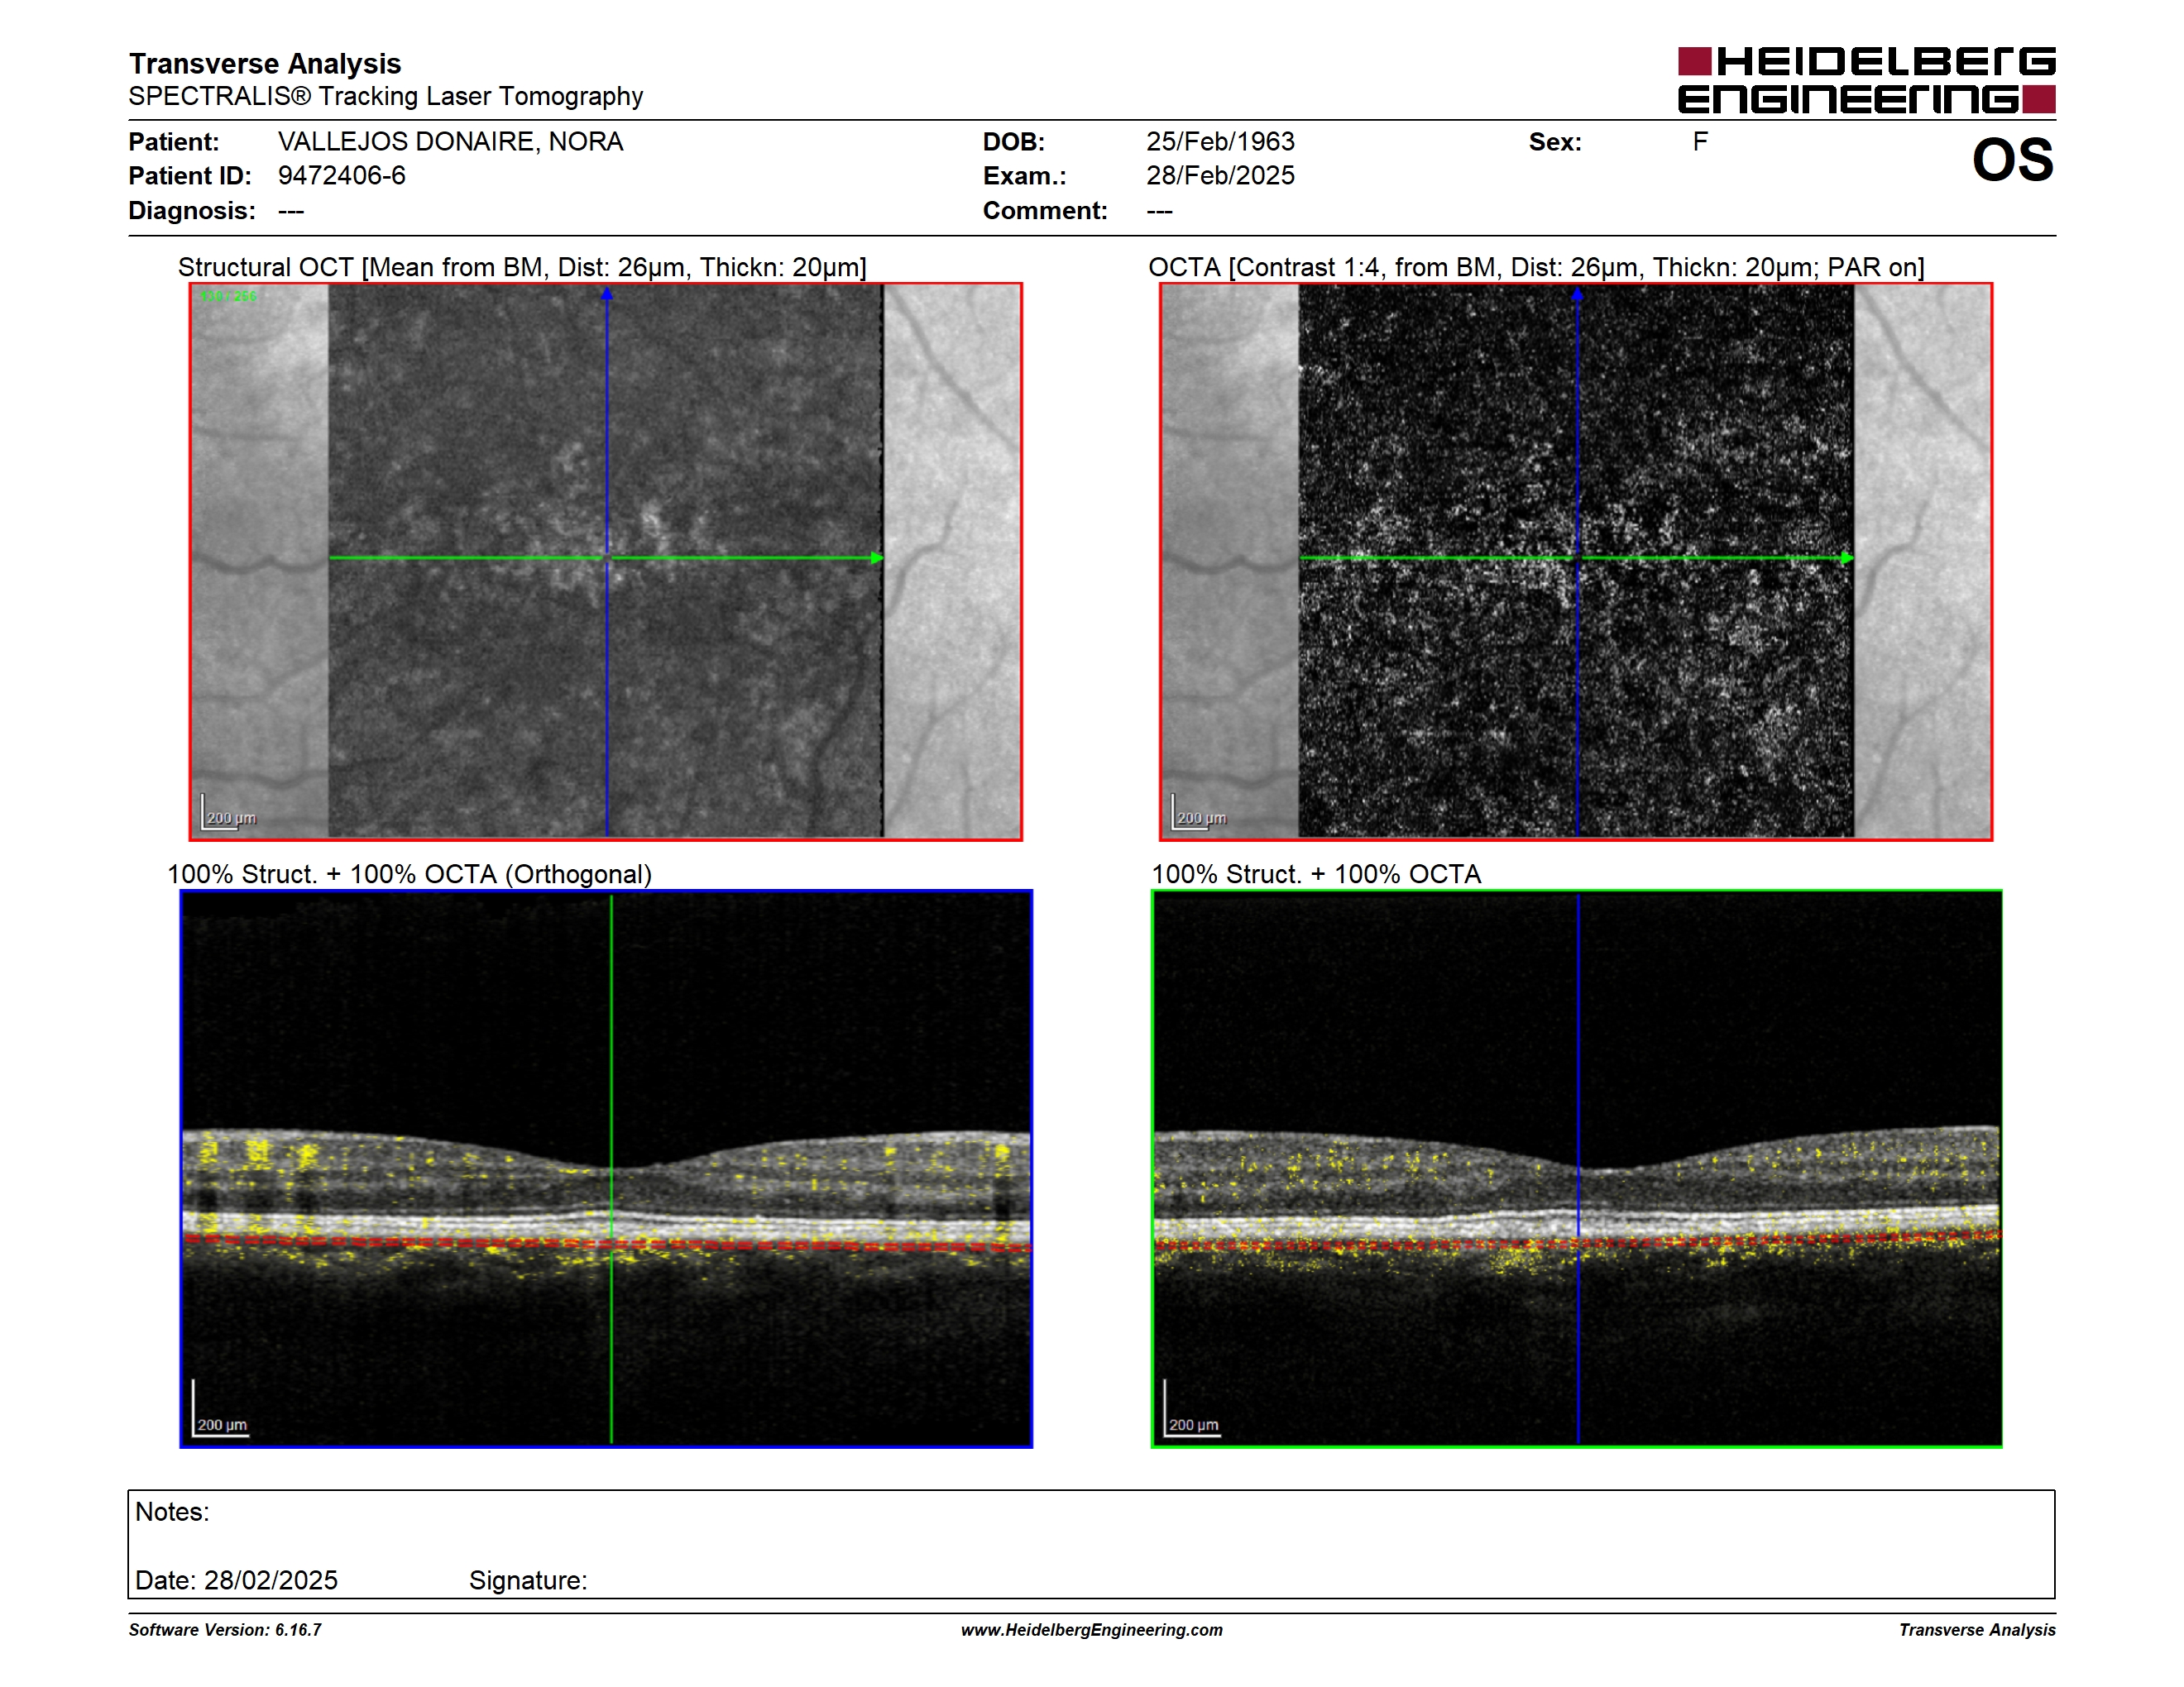Click '100% Struct. + 100% OCTA (Orthogonal)' caption
Viewport: 2184px width, 1687px height.
tap(409, 874)
